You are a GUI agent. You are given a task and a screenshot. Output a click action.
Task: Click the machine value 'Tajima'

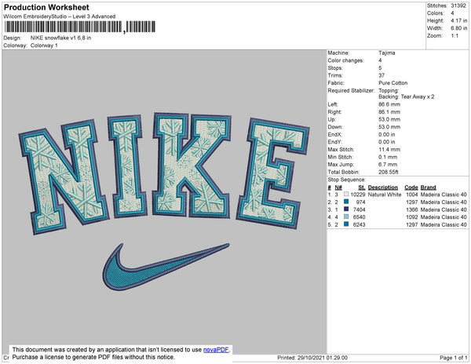pyautogui.click(x=386, y=53)
